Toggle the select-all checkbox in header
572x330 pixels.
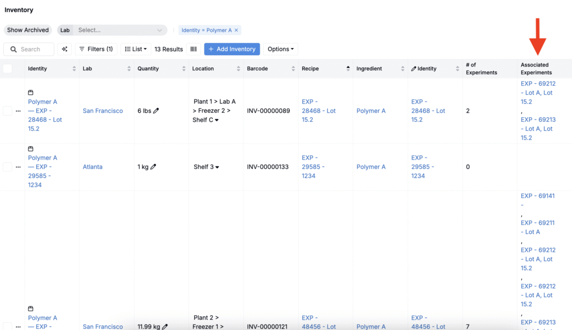click(x=7, y=69)
